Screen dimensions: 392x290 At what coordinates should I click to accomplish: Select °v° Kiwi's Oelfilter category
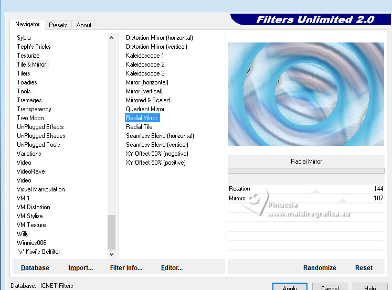pos(38,252)
